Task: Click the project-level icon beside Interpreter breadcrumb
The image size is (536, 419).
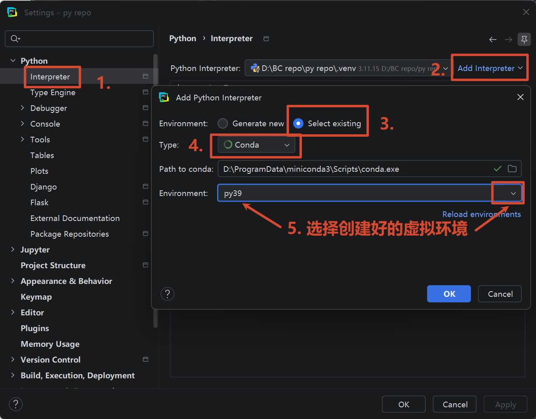Action: pyautogui.click(x=266, y=39)
